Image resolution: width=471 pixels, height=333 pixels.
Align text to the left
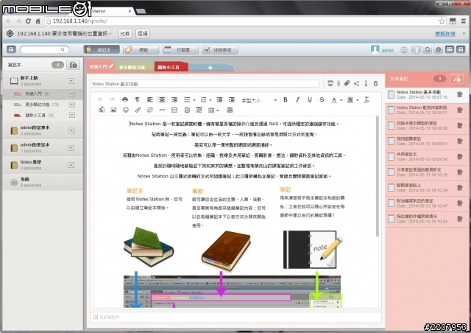pyautogui.click(x=149, y=99)
